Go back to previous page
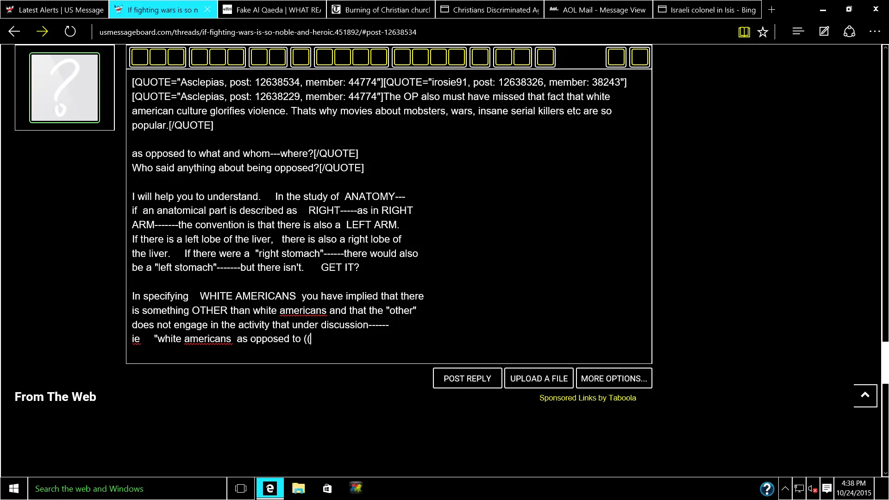 14,31
